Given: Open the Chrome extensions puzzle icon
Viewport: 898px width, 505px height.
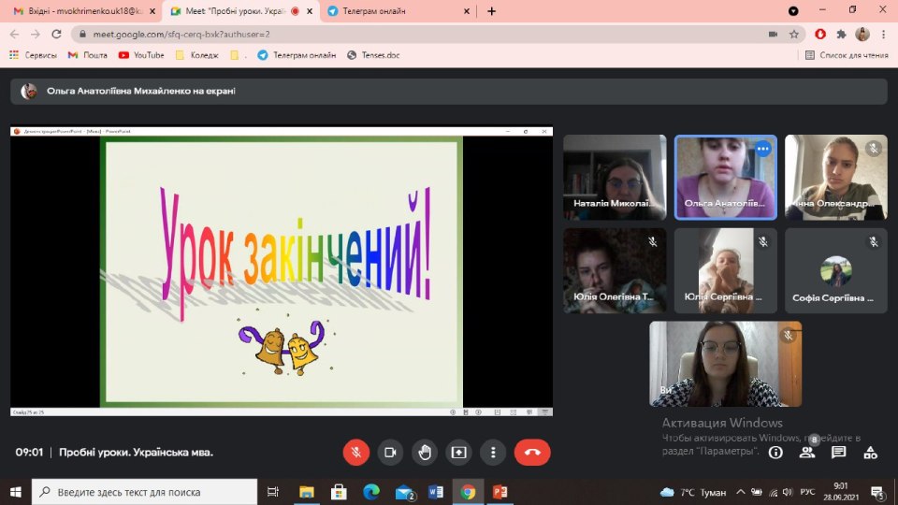Looking at the screenshot, I should [x=841, y=34].
